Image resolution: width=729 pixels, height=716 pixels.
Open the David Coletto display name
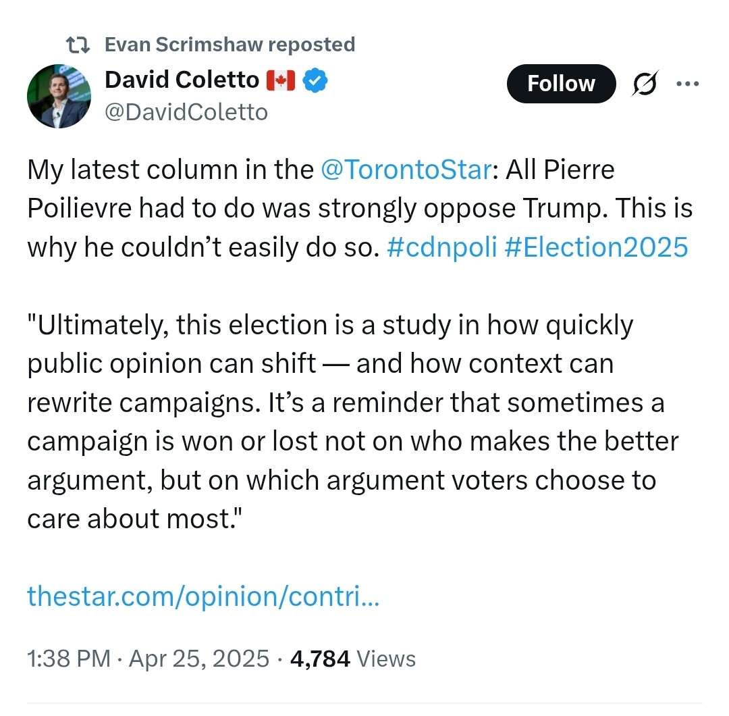coord(182,80)
